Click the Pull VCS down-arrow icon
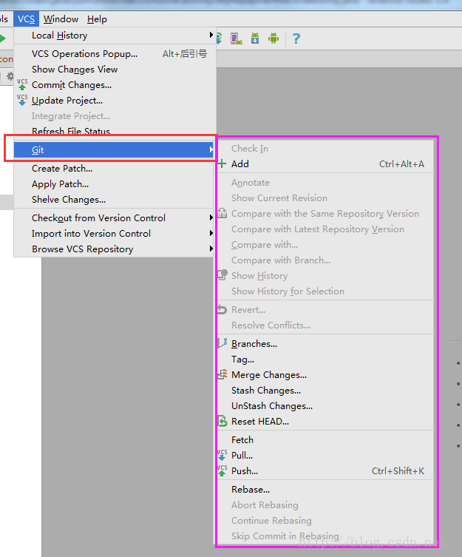Viewport: 462px width, 557px height. click(x=222, y=455)
